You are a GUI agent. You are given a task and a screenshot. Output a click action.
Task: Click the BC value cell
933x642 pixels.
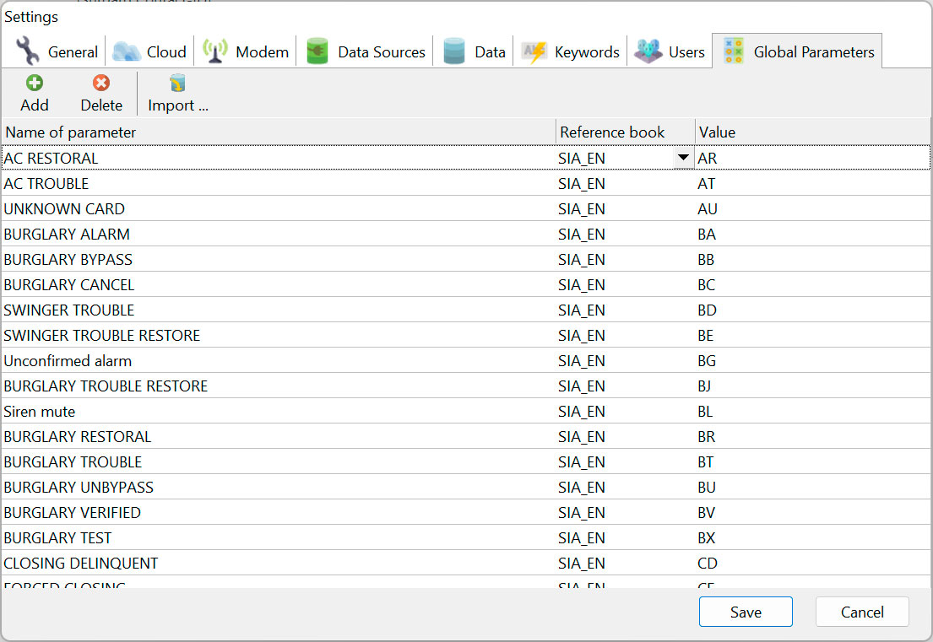(812, 285)
